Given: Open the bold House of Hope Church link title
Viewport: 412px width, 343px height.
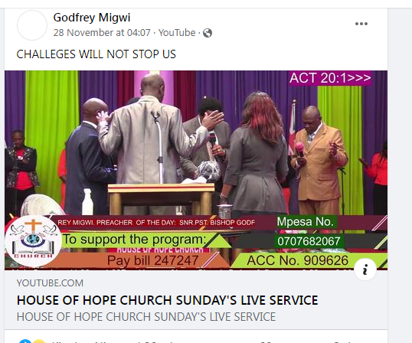Looking at the screenshot, I should [x=168, y=300].
